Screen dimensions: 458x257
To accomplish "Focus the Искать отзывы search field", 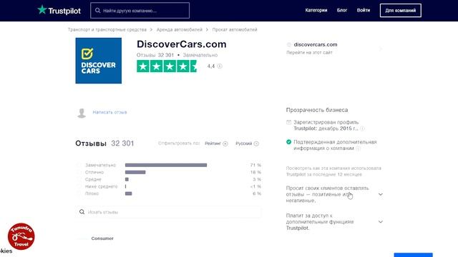I will [x=168, y=212].
